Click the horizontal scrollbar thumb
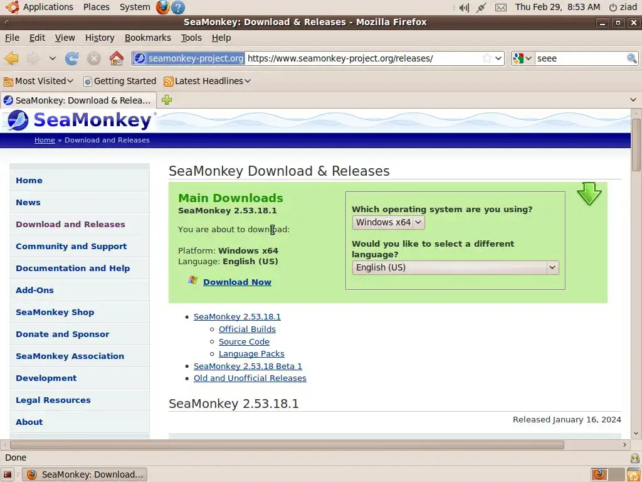 tap(287, 445)
